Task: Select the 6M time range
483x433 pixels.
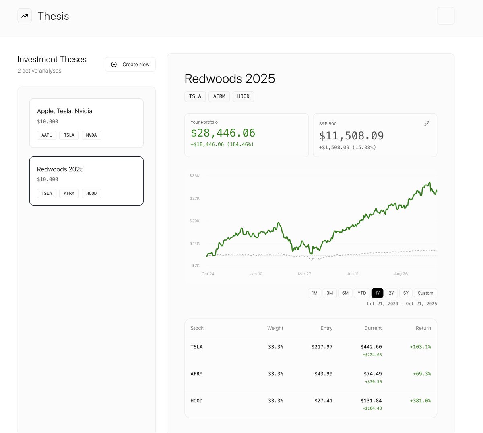Action: click(x=345, y=293)
